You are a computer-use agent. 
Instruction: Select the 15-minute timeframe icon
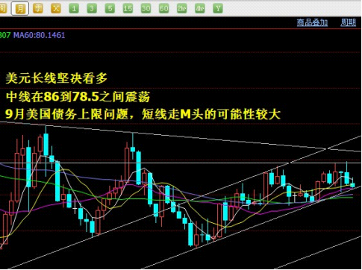tap(128, 8)
